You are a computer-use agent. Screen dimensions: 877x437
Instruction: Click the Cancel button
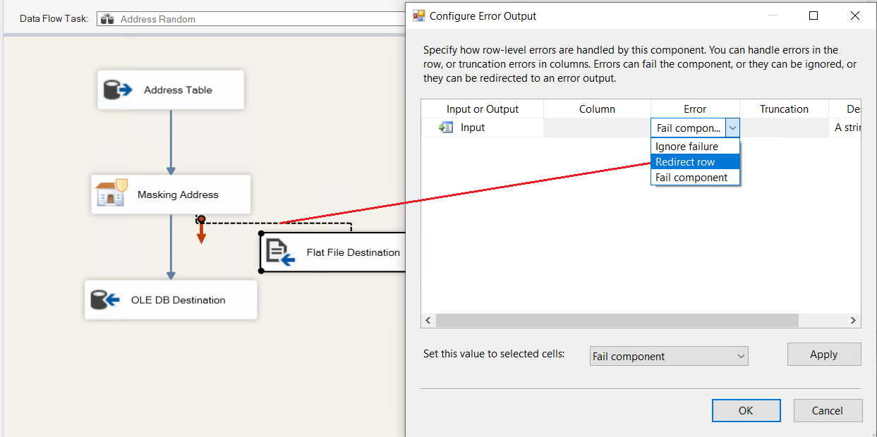click(x=828, y=411)
